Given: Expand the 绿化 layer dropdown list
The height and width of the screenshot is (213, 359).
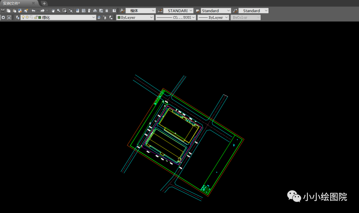Looking at the screenshot, I should [93, 17].
